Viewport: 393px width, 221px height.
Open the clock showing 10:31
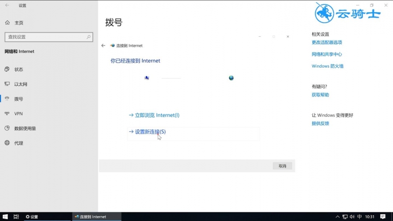pyautogui.click(x=370, y=217)
